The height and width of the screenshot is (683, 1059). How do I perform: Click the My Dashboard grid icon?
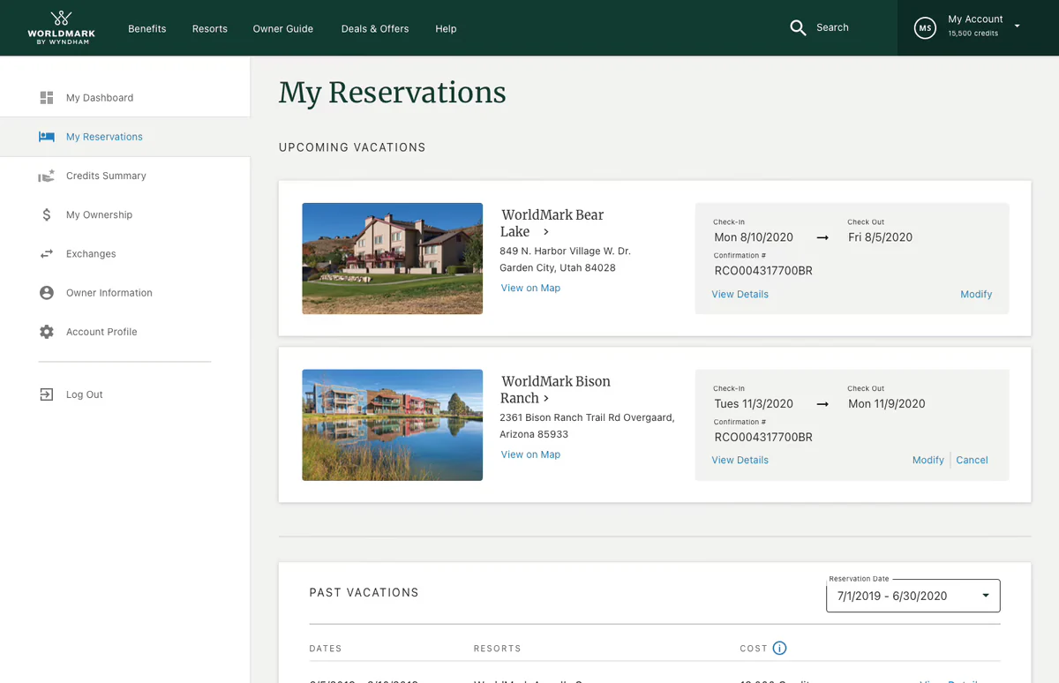coord(47,98)
